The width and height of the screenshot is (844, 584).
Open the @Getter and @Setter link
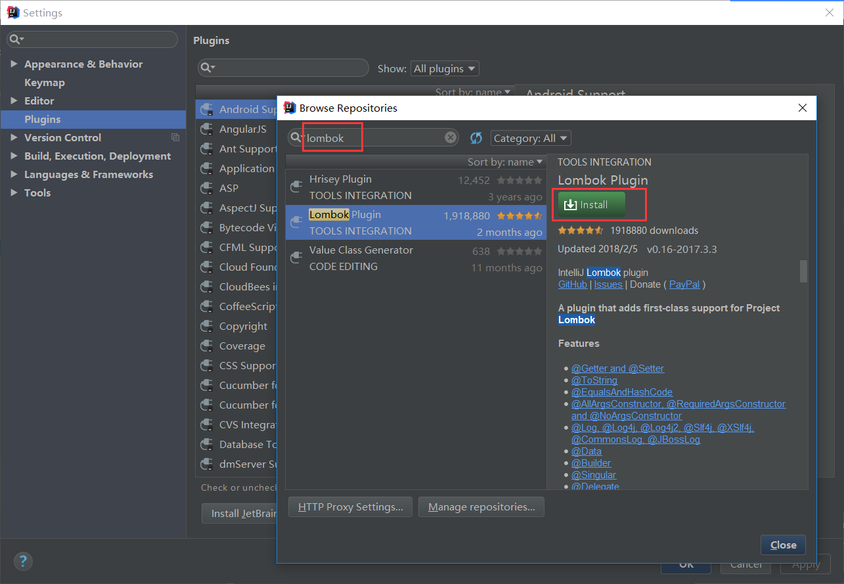point(617,369)
